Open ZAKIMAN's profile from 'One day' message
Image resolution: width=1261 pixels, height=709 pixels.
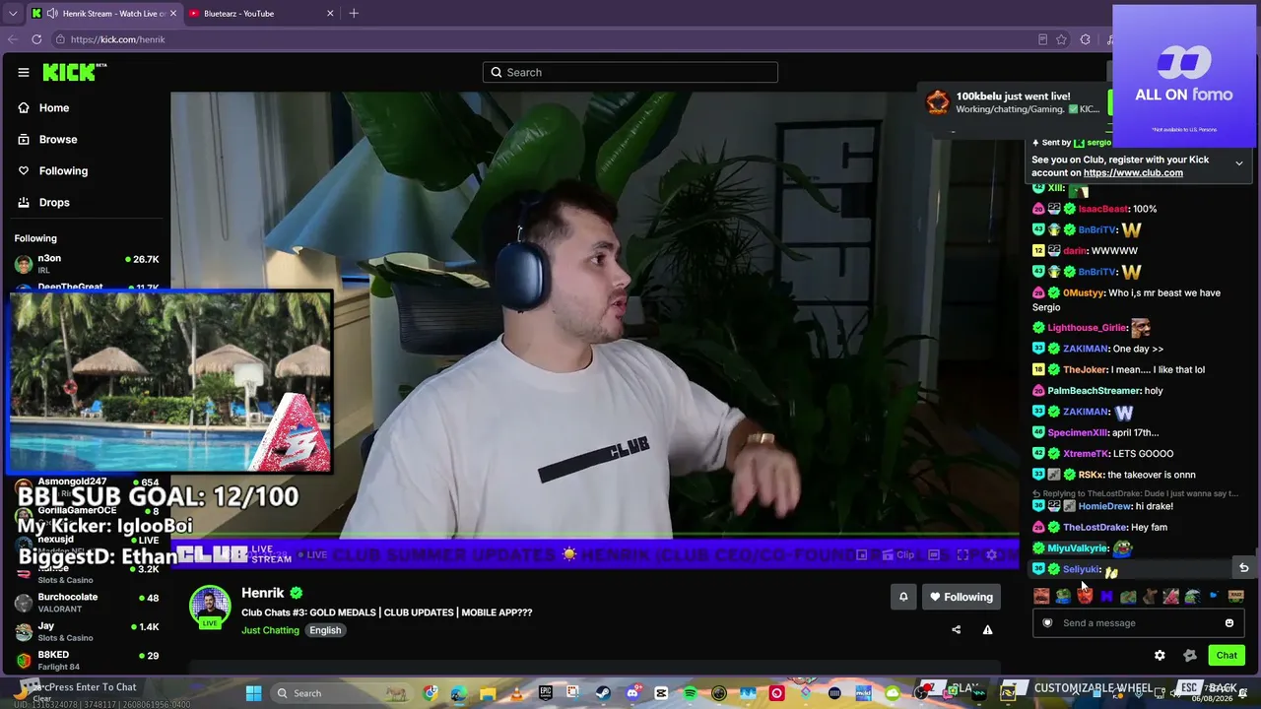coord(1086,349)
